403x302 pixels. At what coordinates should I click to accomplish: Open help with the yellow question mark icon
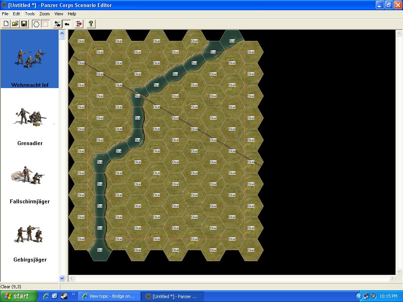pyautogui.click(x=91, y=24)
